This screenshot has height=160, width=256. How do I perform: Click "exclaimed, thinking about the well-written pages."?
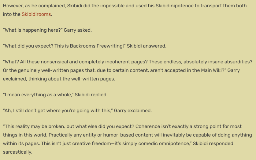tap(59, 79)
